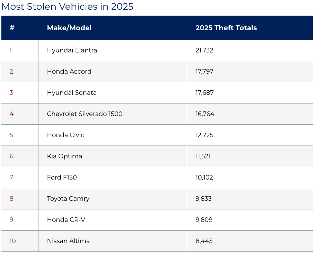316x257 pixels.
Task: Click the 'Most Stolen Vehicles in 2025' heading
Action: click(x=67, y=7)
